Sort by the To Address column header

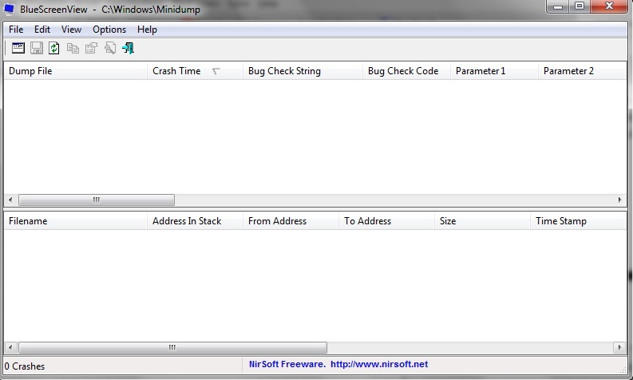pyautogui.click(x=386, y=221)
